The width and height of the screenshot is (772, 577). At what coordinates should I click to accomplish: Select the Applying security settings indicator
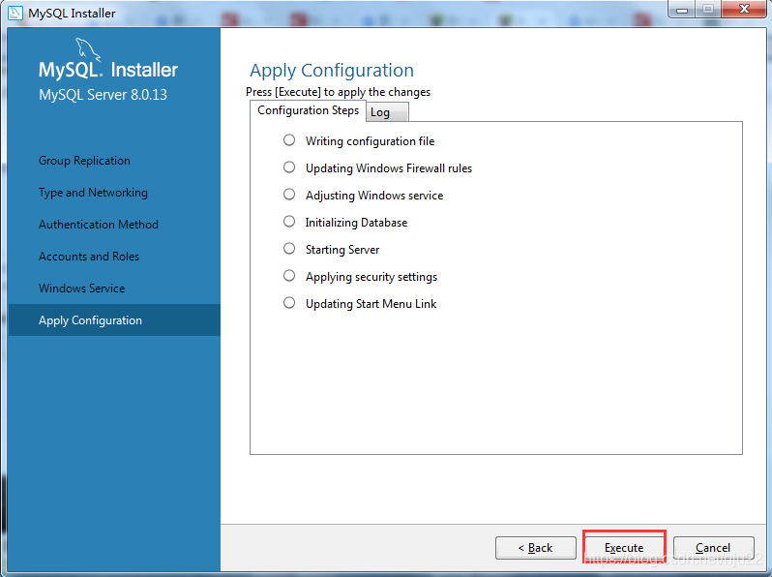click(289, 276)
